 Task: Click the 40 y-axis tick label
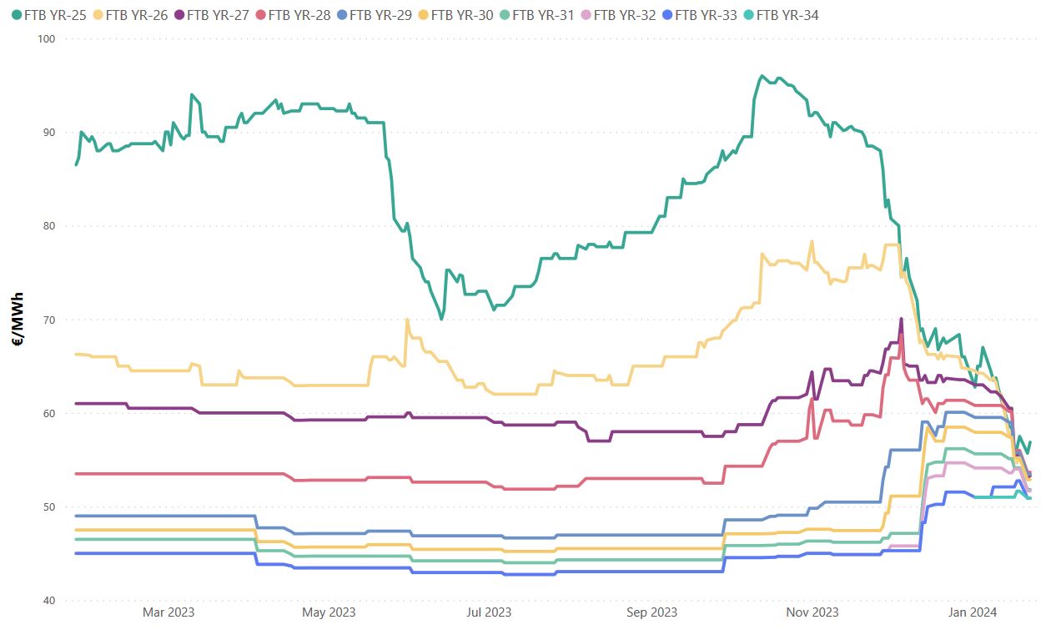[x=48, y=601]
